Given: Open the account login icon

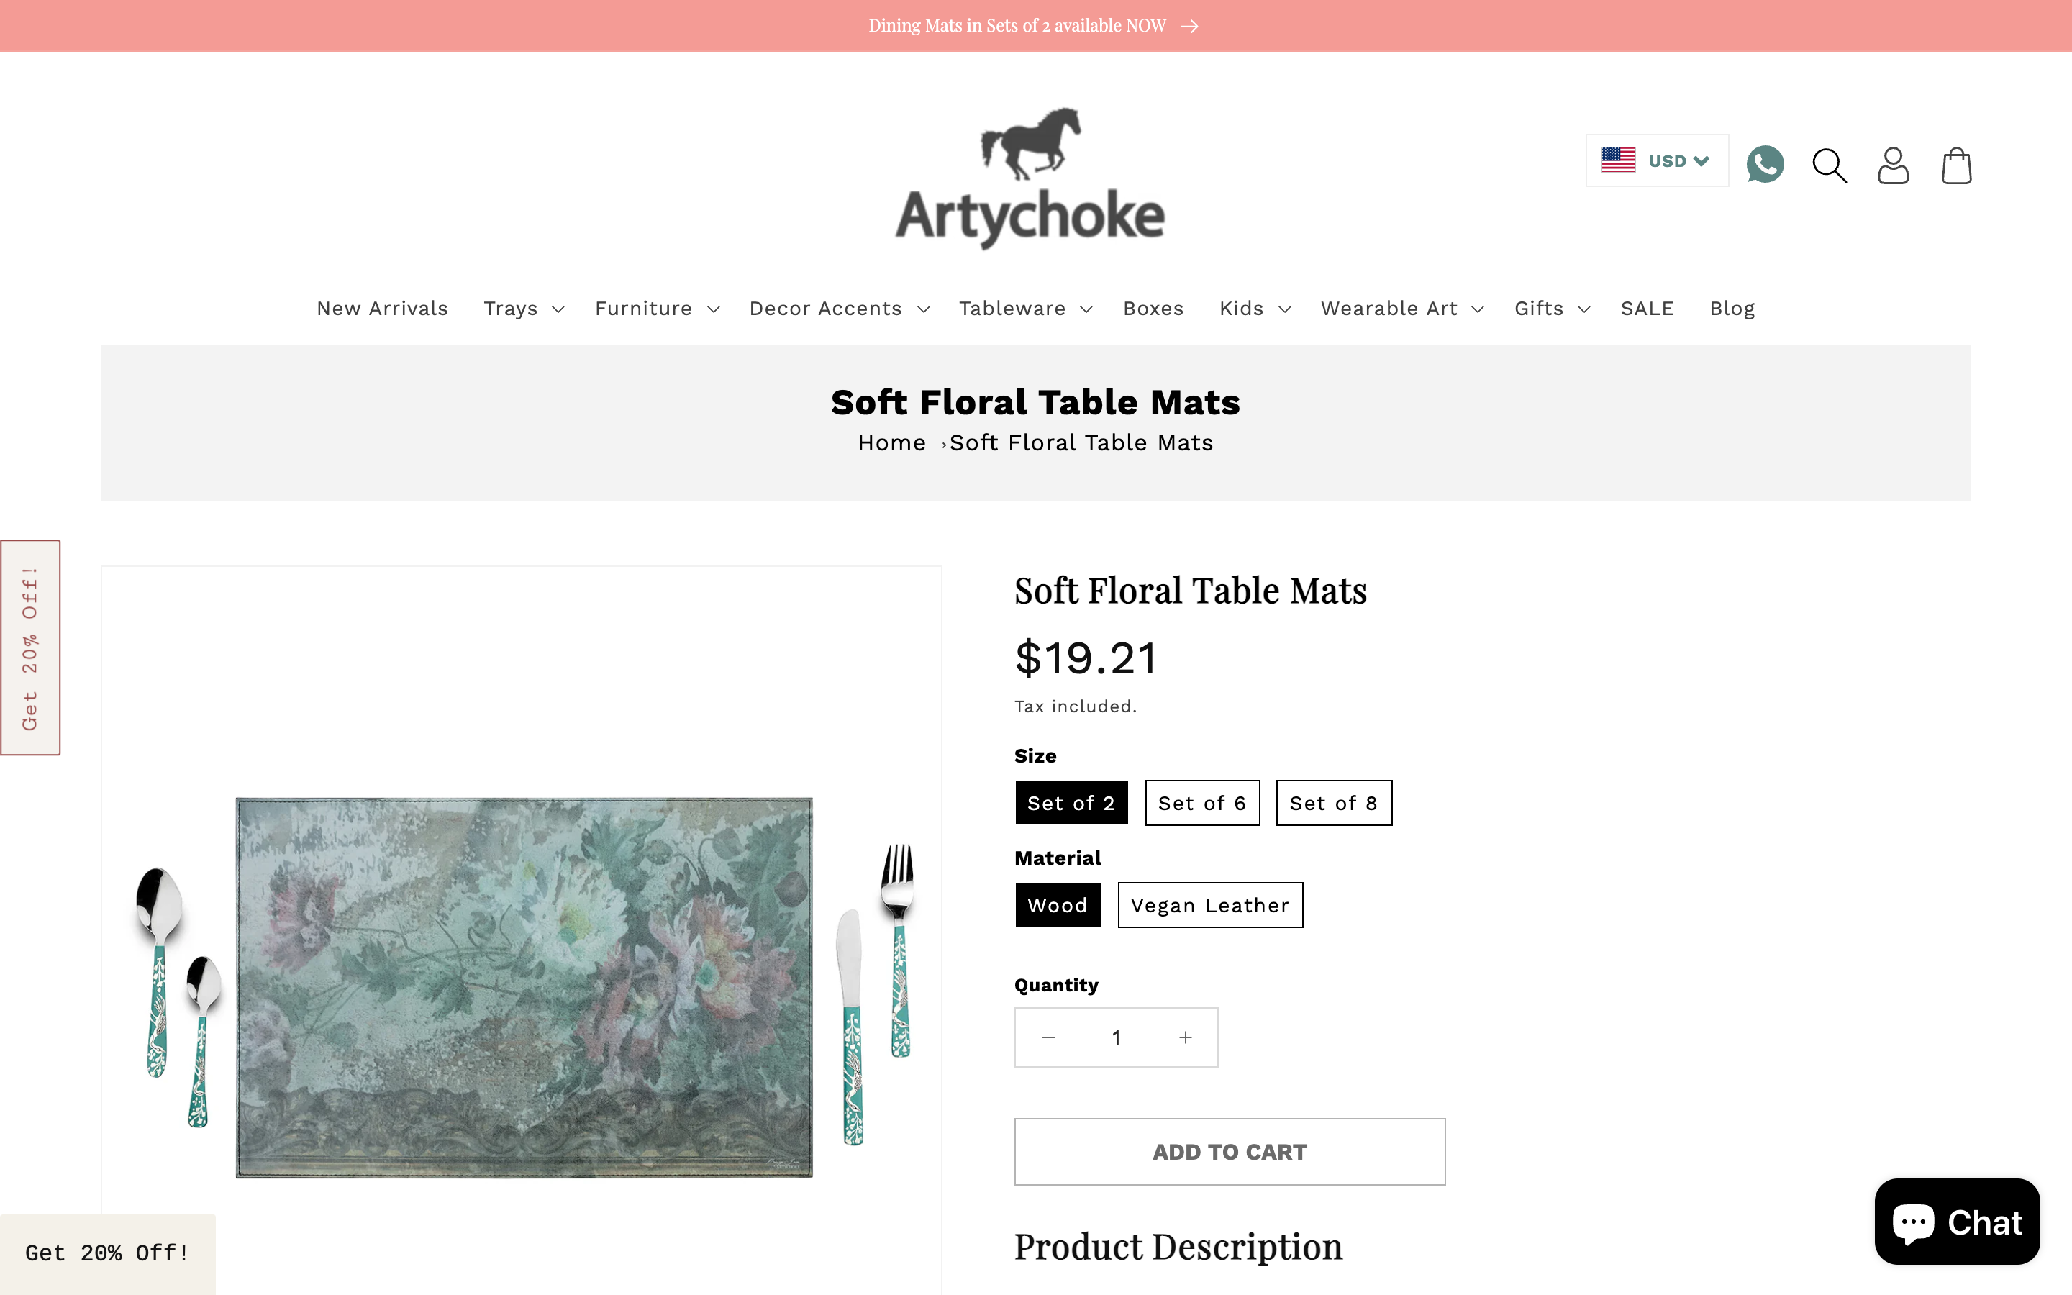Looking at the screenshot, I should click(1893, 165).
